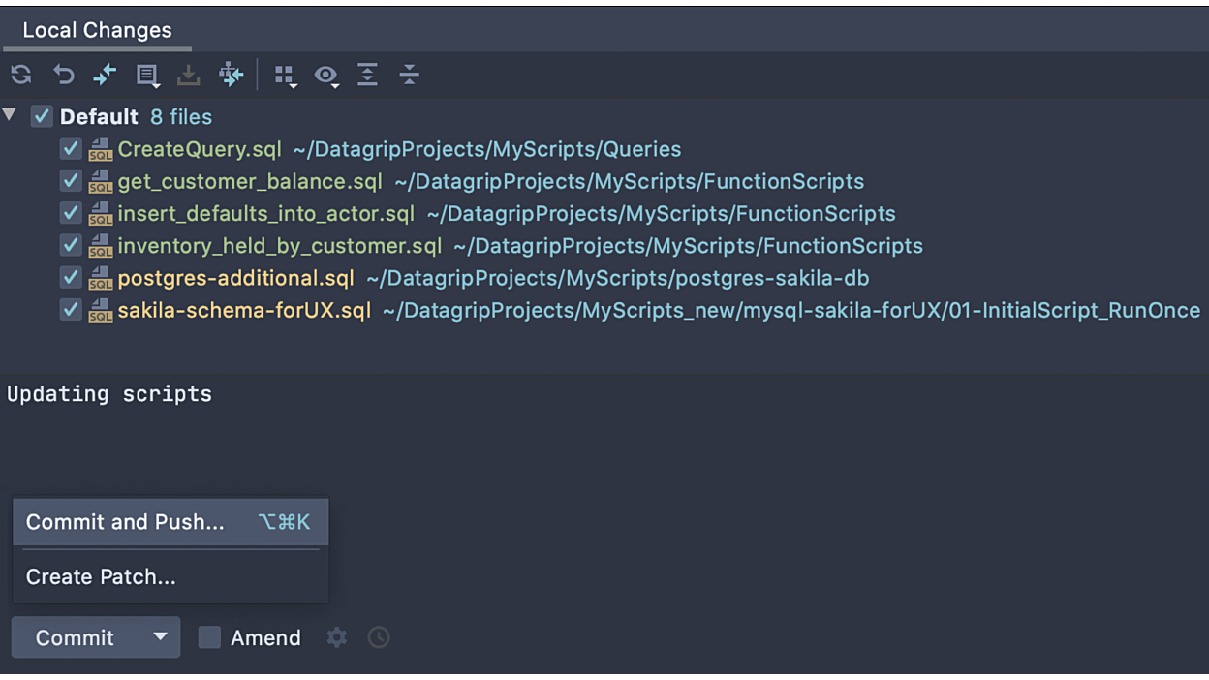Enable the Amend checkbox
The image size is (1209, 680).
(209, 637)
